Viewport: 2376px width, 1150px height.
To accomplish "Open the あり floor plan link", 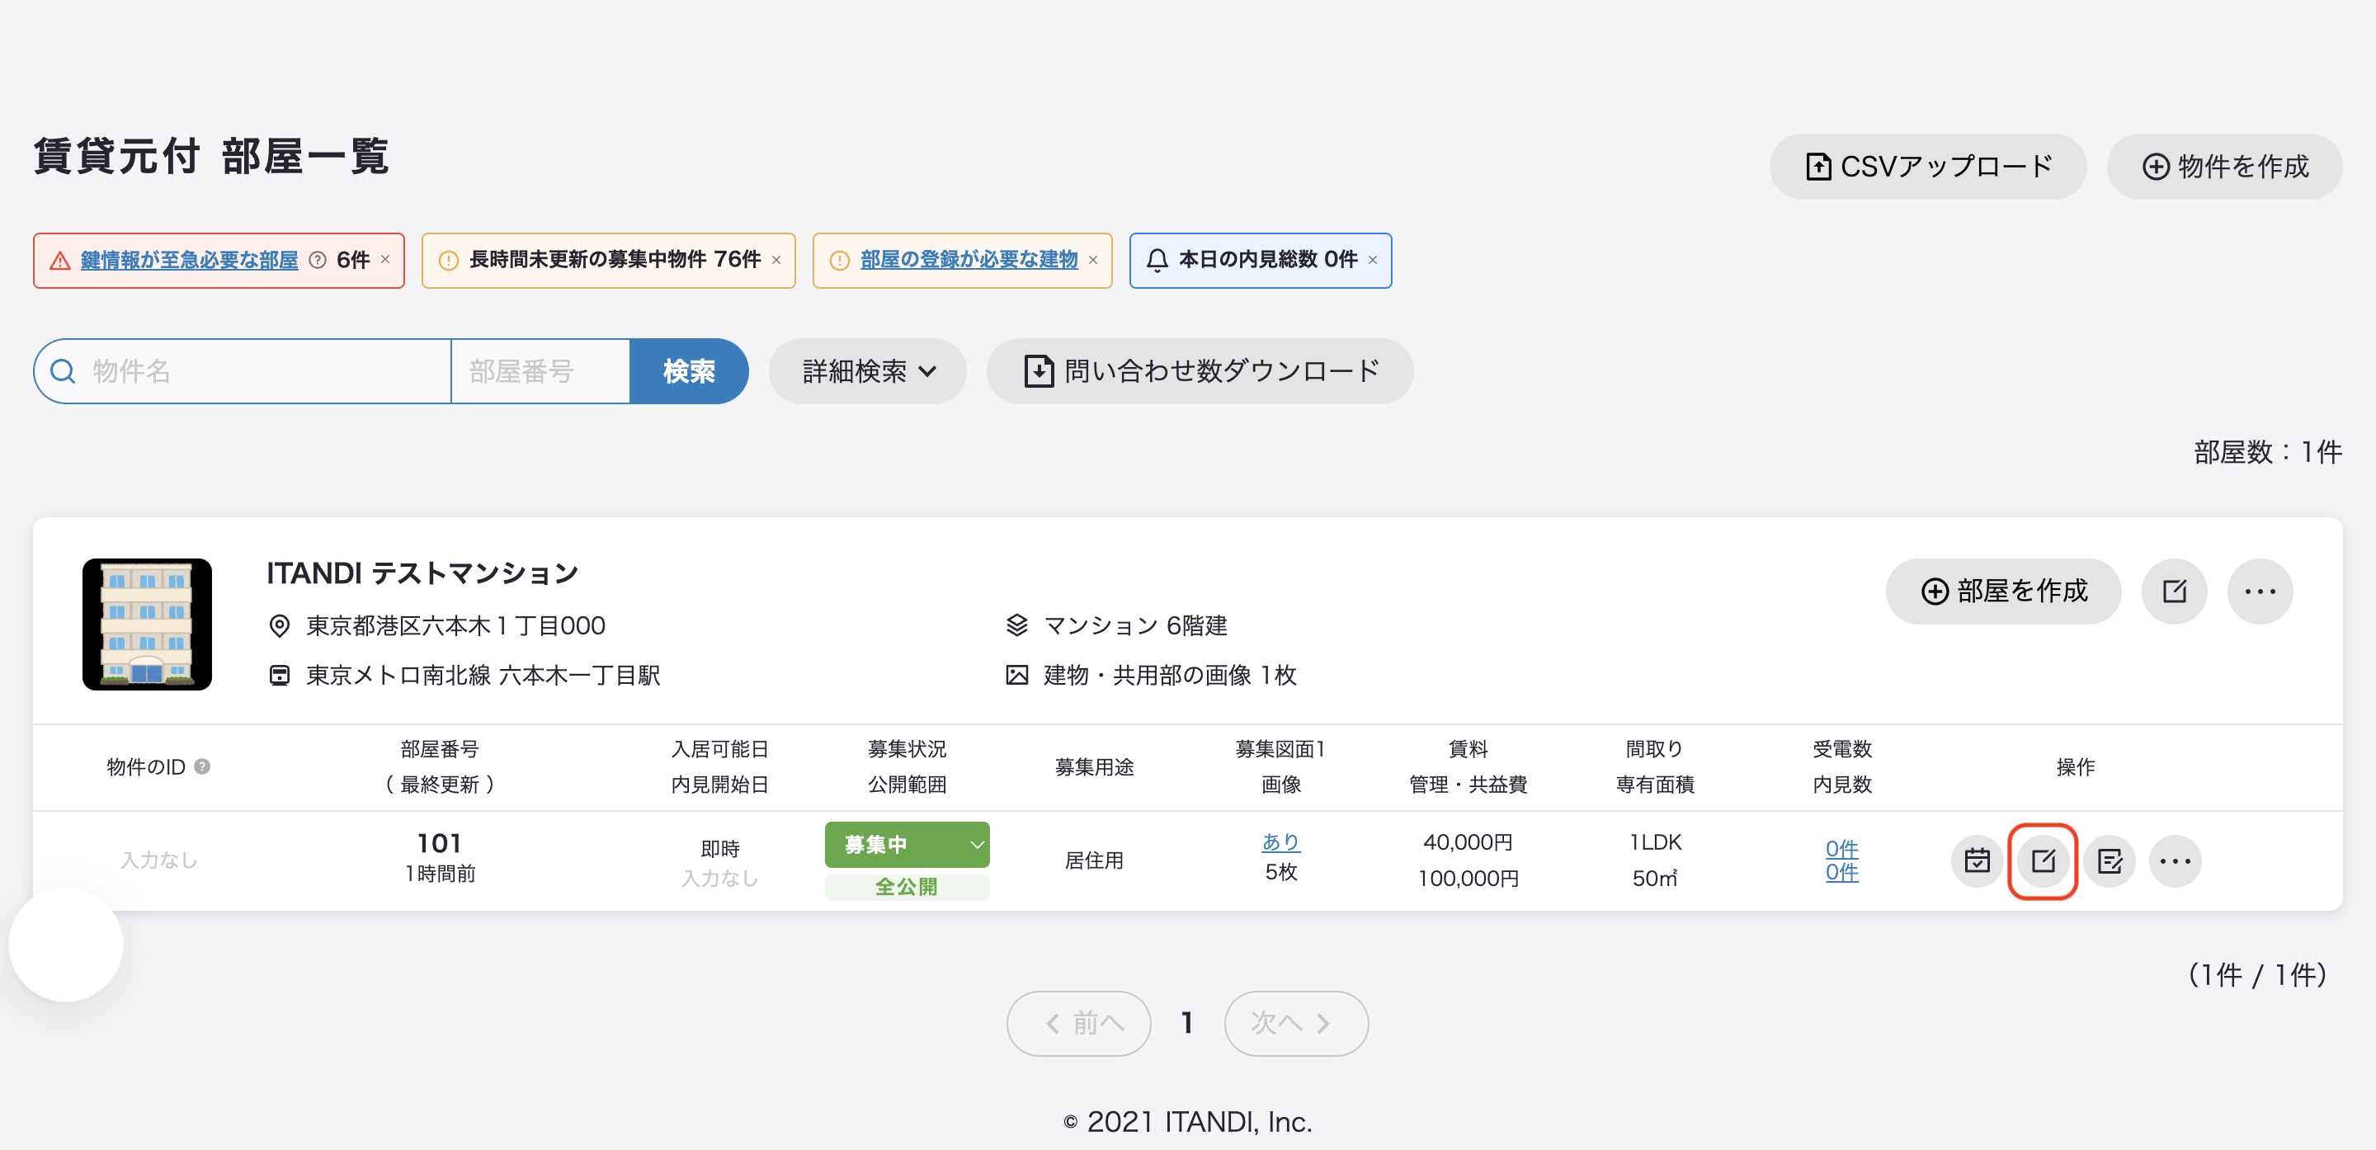I will (x=1280, y=842).
